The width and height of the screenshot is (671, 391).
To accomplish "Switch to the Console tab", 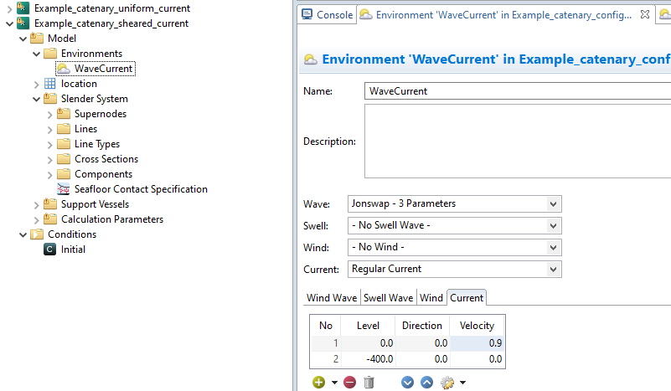I will pyautogui.click(x=328, y=14).
